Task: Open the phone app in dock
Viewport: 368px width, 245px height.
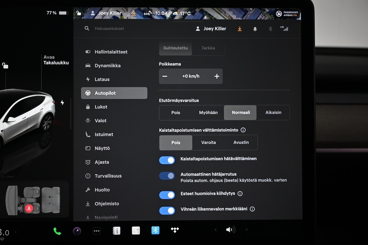Action: (x=57, y=231)
